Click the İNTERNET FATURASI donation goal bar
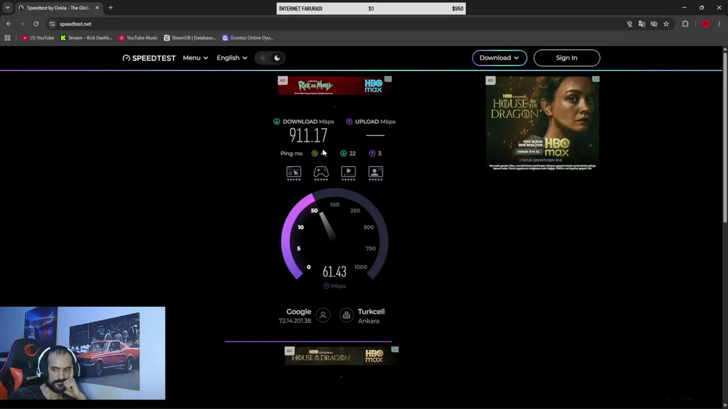This screenshot has height=409, width=728. tap(371, 9)
